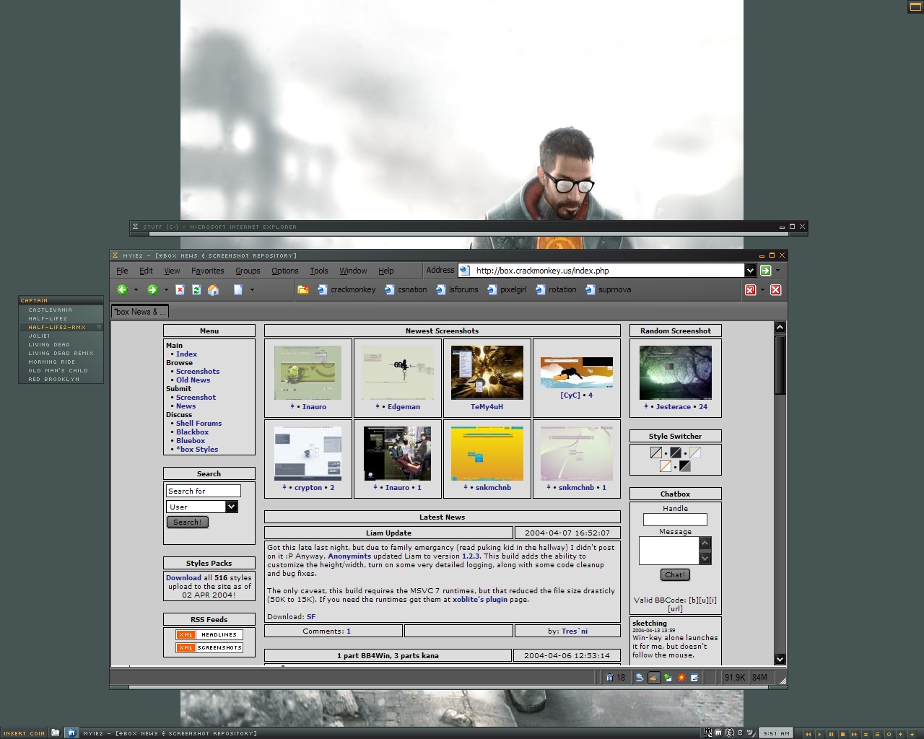Click the green Go arrow beside the address
The image size is (924, 739).
(765, 271)
